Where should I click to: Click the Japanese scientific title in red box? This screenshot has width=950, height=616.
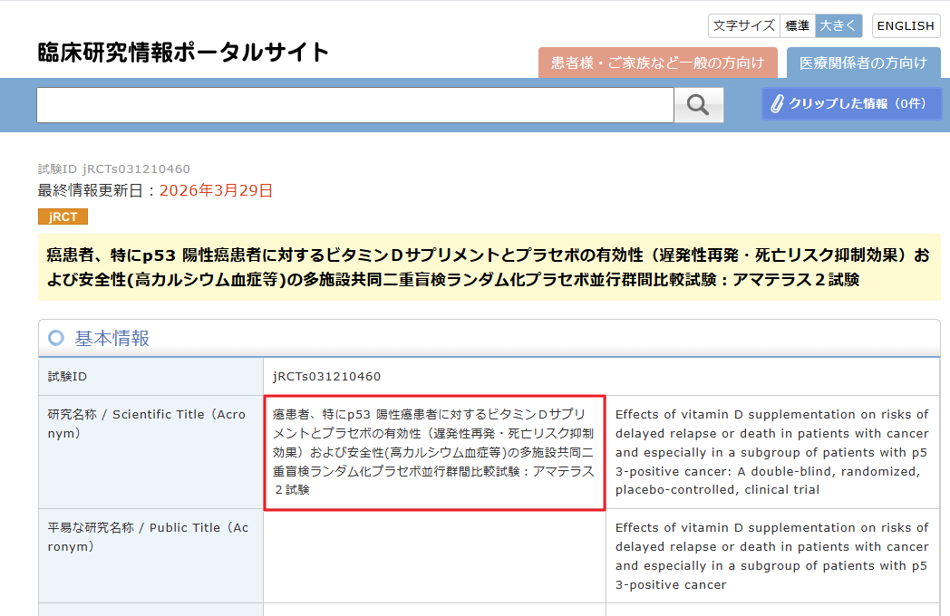[x=434, y=452]
